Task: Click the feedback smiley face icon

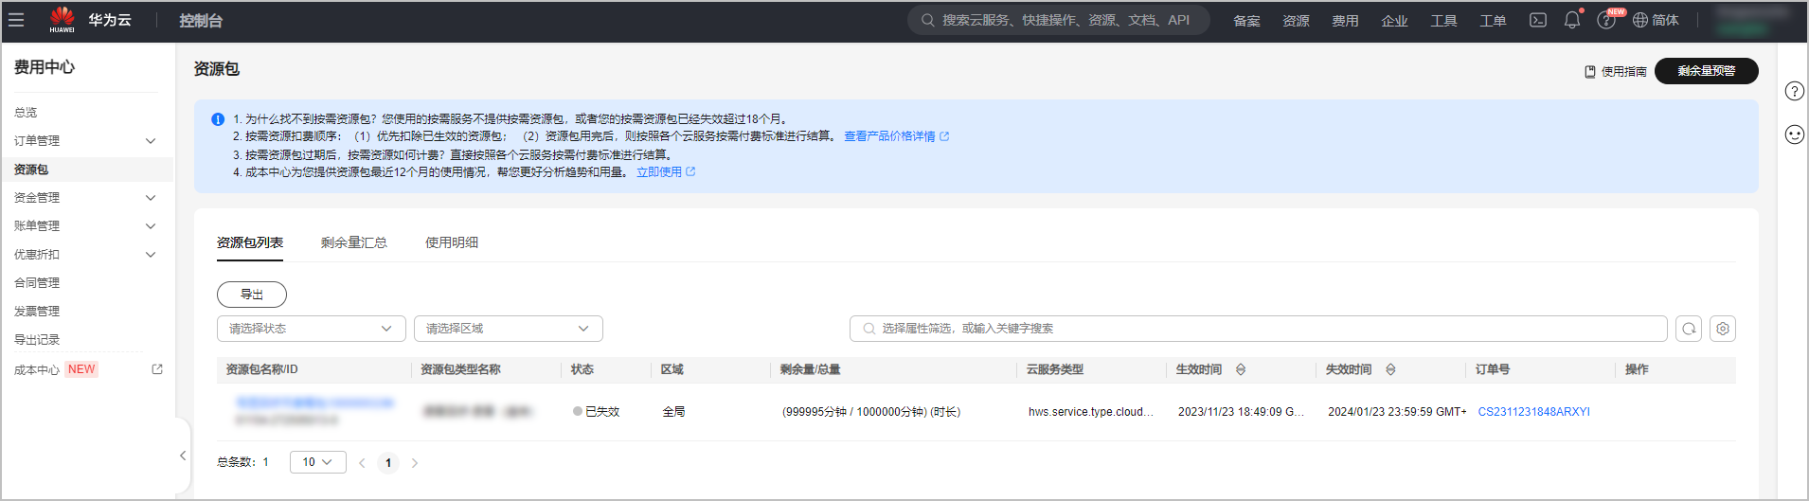Action: [x=1794, y=134]
